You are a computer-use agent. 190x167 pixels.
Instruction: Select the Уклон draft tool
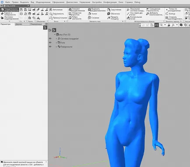(x=92, y=14)
